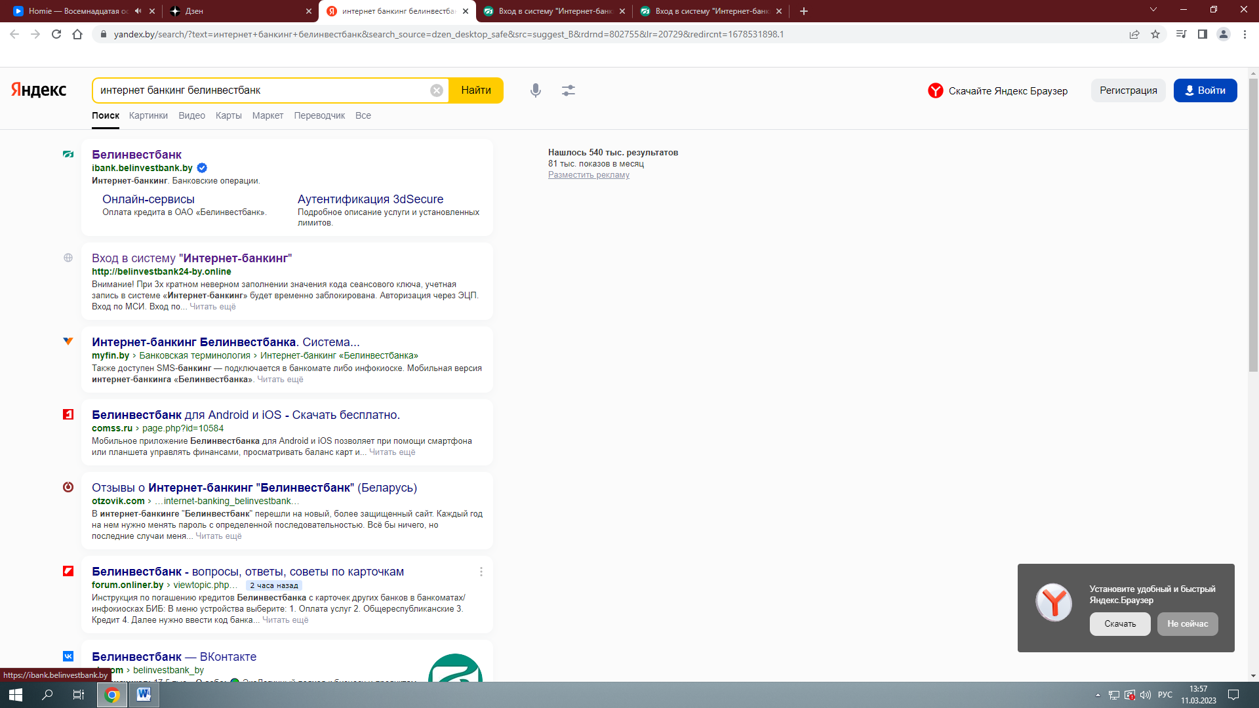
Task: Open Chrome three-dot menu
Action: pos(1245,34)
